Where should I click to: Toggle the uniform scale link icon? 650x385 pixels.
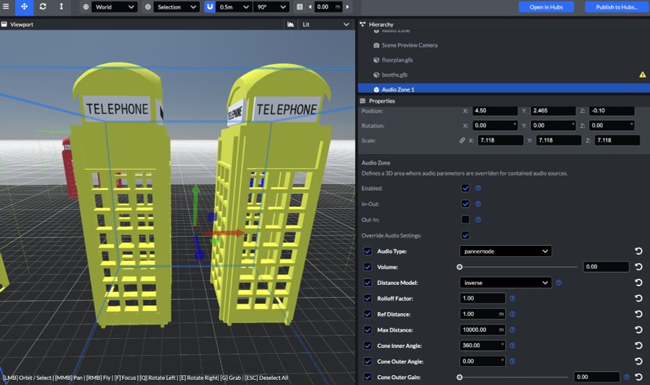point(461,140)
